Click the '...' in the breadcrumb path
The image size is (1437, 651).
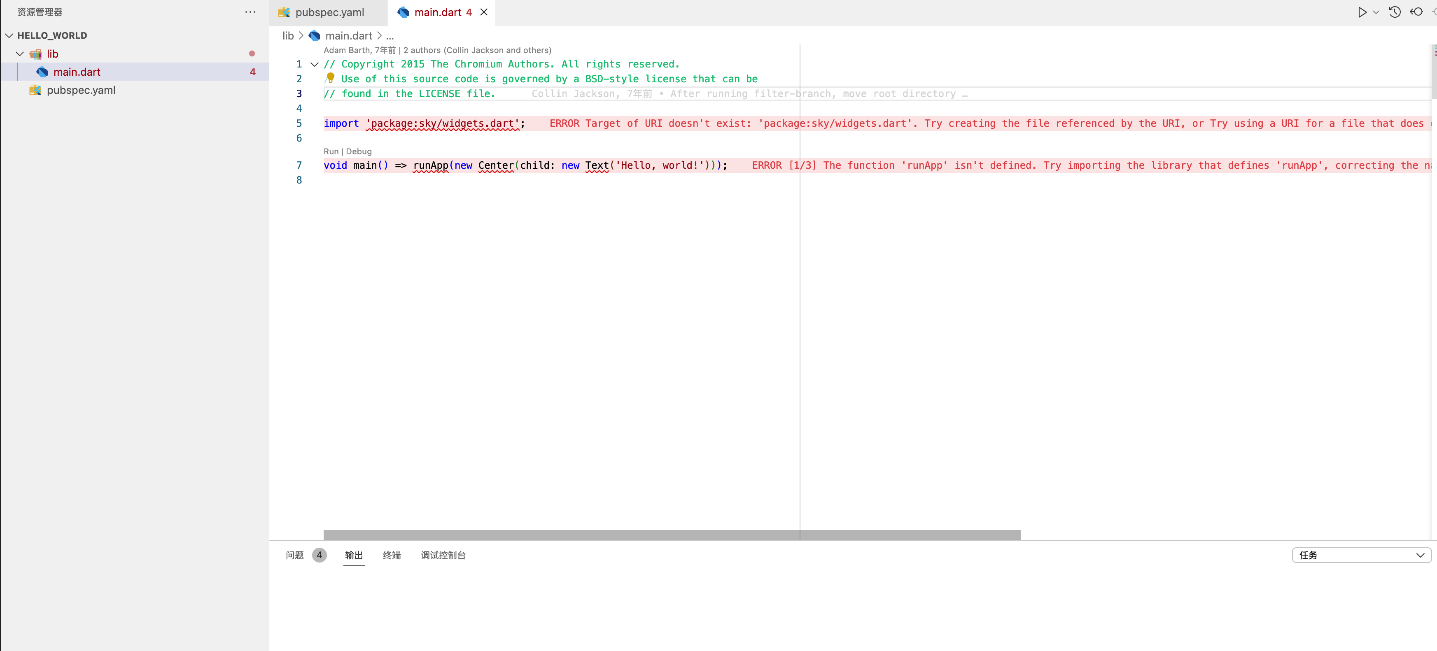click(390, 36)
